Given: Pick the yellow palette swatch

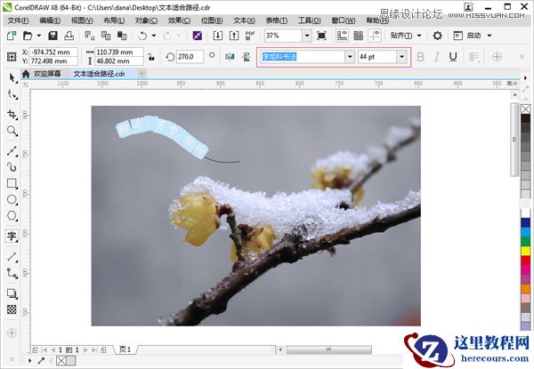Looking at the screenshot, I should click(525, 251).
